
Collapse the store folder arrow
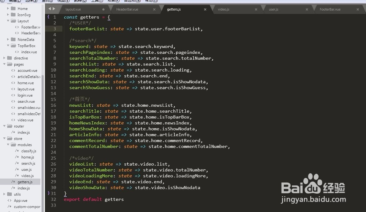[4, 138]
